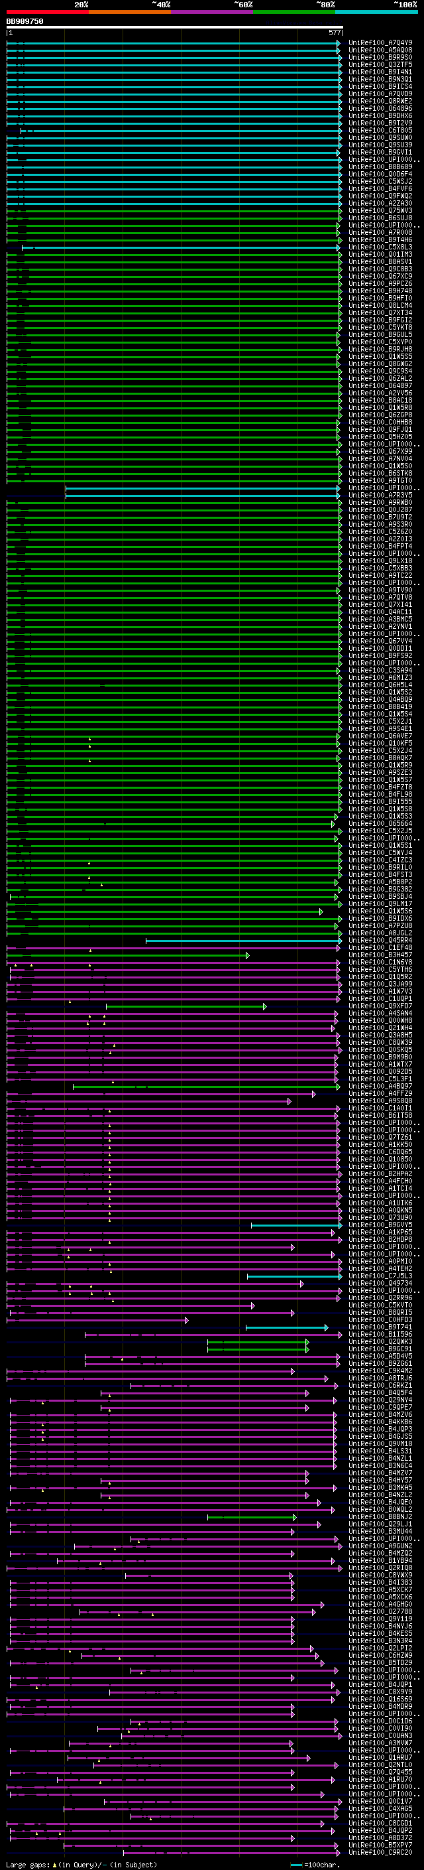Viewport: 424px width, 1870px height.
Task: Open hit UniRef100_A5AQ08
Action: tap(380, 50)
